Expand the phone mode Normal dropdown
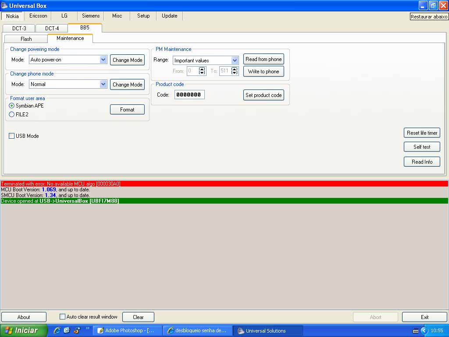This screenshot has height=337, width=449. pos(103,84)
